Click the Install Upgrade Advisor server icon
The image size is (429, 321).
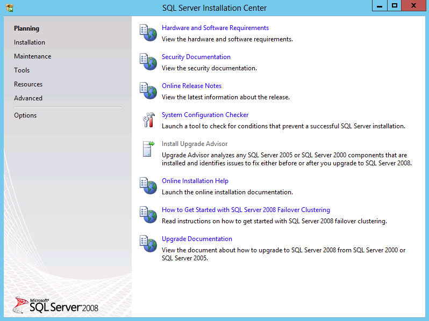[148, 149]
